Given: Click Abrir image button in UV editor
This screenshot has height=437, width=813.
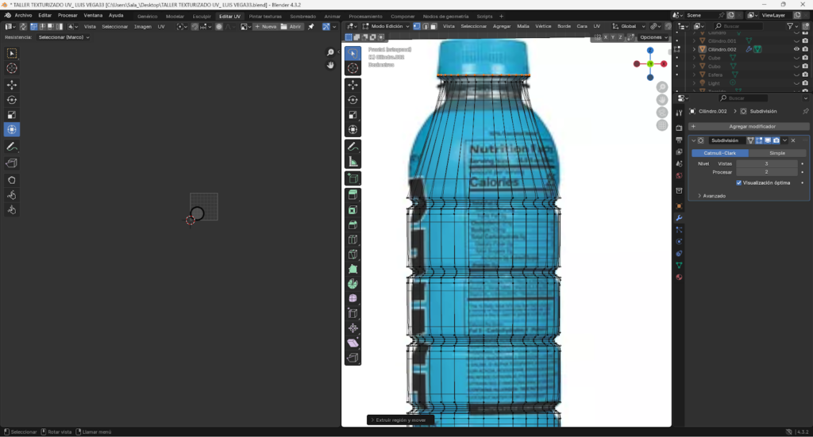Looking at the screenshot, I should coord(291,26).
